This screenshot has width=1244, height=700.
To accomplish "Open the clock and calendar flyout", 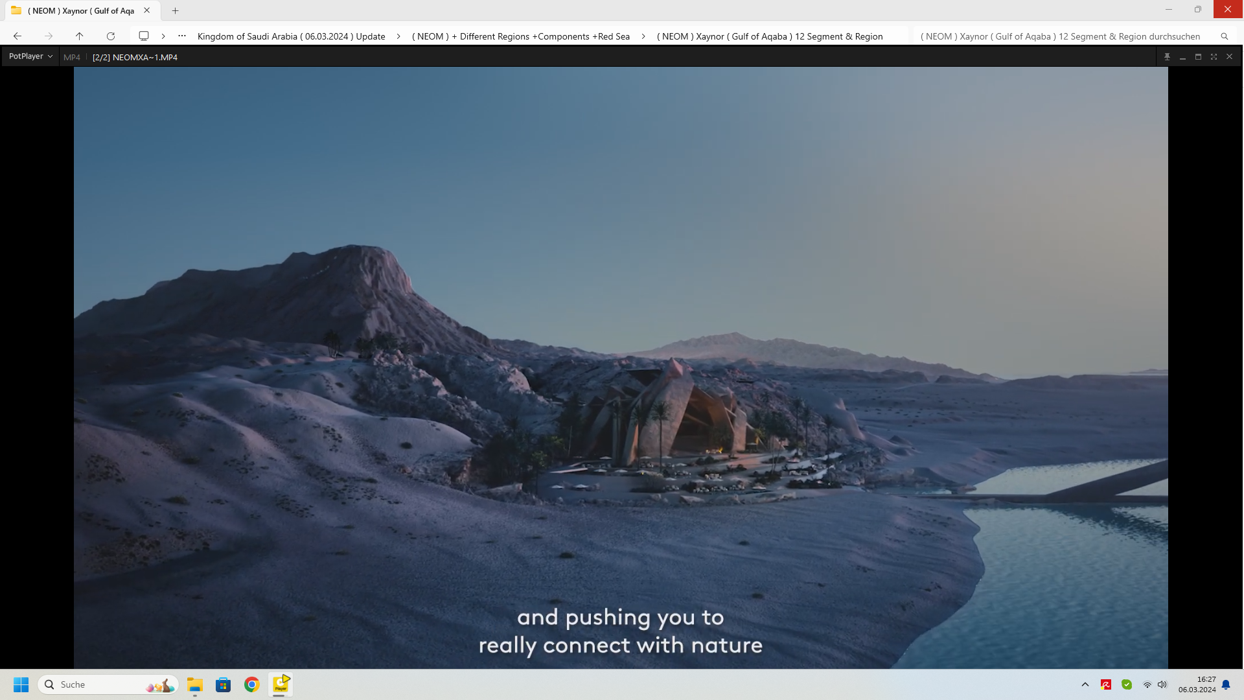I will click(x=1197, y=684).
